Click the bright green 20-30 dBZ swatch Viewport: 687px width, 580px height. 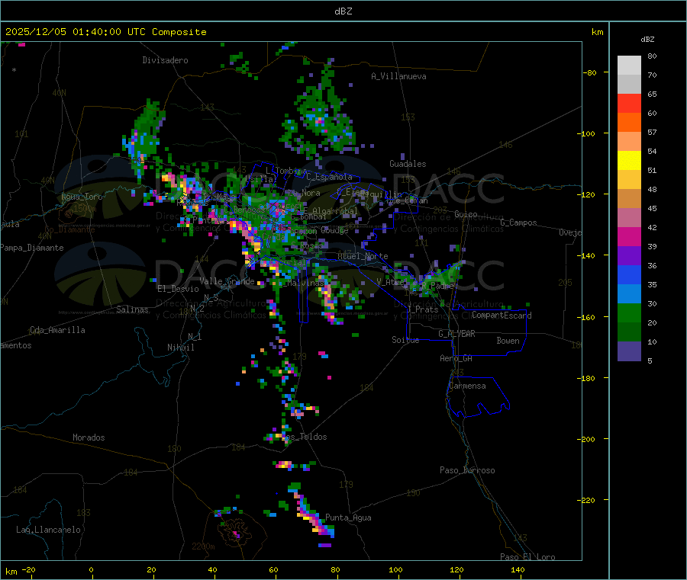click(x=629, y=312)
